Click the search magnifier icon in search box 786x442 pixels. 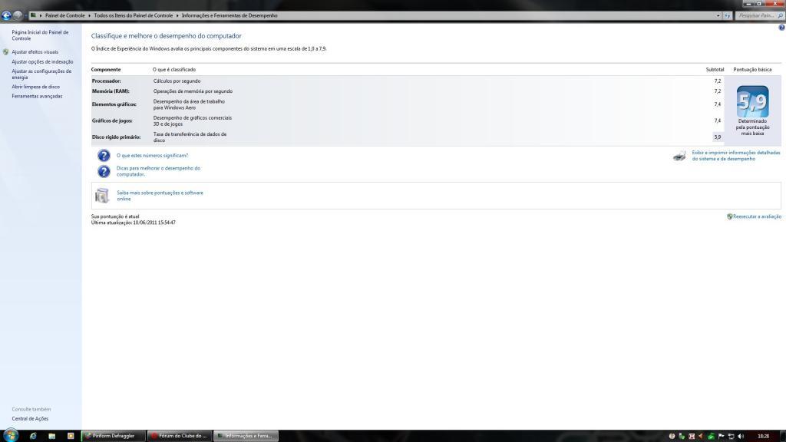coord(780,15)
